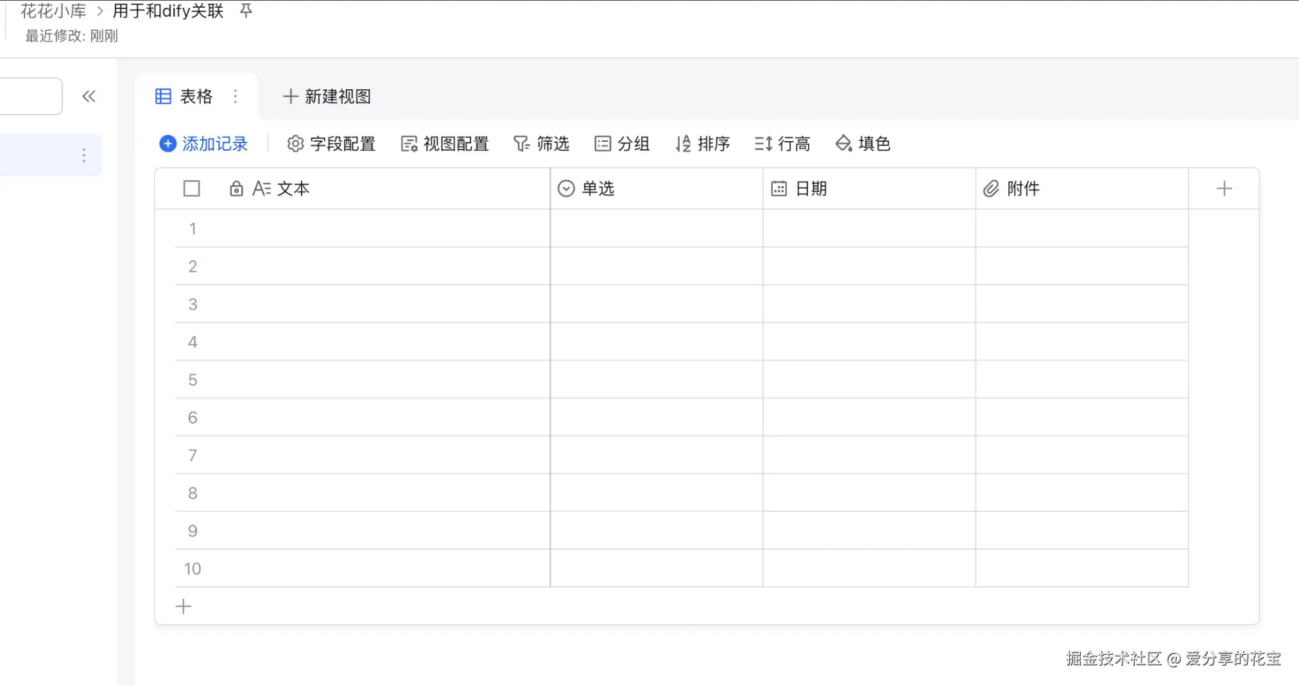Click the lock icon on the 文本 column

coord(236,189)
